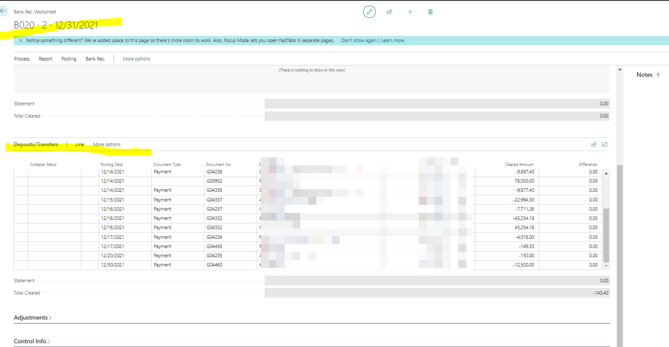Open Deposits/Transfers in a new window
The width and height of the screenshot is (669, 347).
pyautogui.click(x=605, y=144)
